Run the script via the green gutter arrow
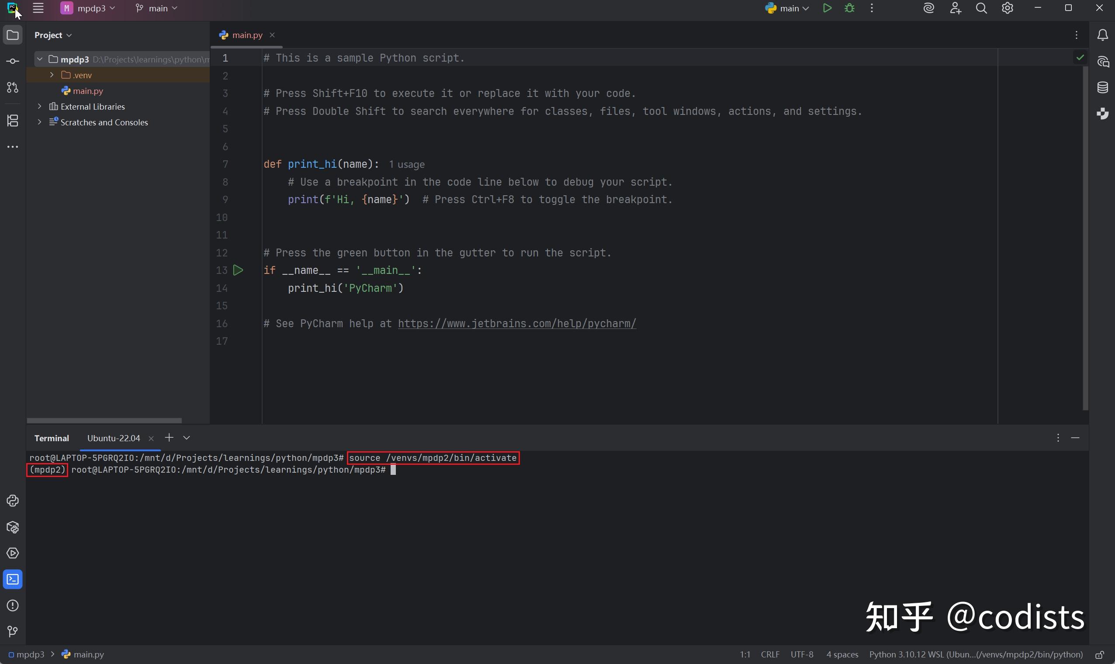1115x664 pixels. [239, 270]
